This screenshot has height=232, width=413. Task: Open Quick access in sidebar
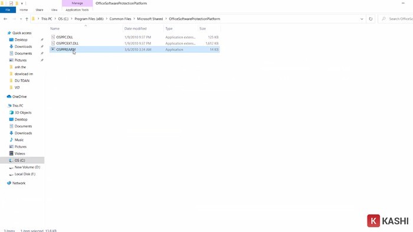(22, 33)
